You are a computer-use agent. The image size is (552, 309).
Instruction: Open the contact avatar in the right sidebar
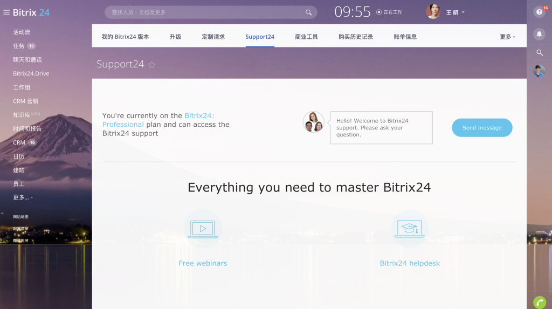coord(539,71)
